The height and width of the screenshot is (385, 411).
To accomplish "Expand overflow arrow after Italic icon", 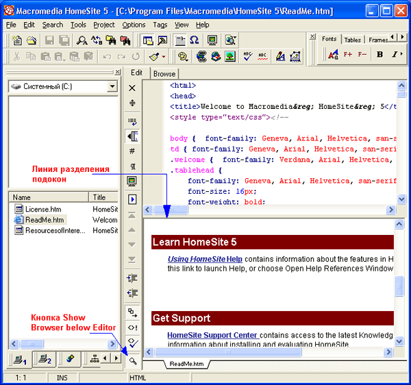I will [401, 54].
